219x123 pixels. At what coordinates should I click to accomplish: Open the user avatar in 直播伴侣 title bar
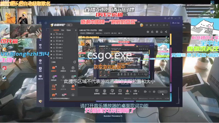141,25
